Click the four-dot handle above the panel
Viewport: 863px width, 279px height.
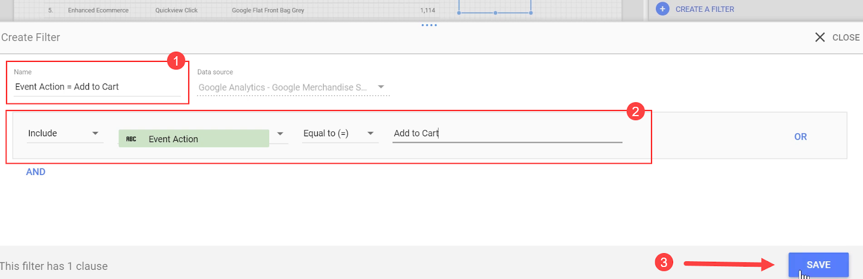(429, 25)
